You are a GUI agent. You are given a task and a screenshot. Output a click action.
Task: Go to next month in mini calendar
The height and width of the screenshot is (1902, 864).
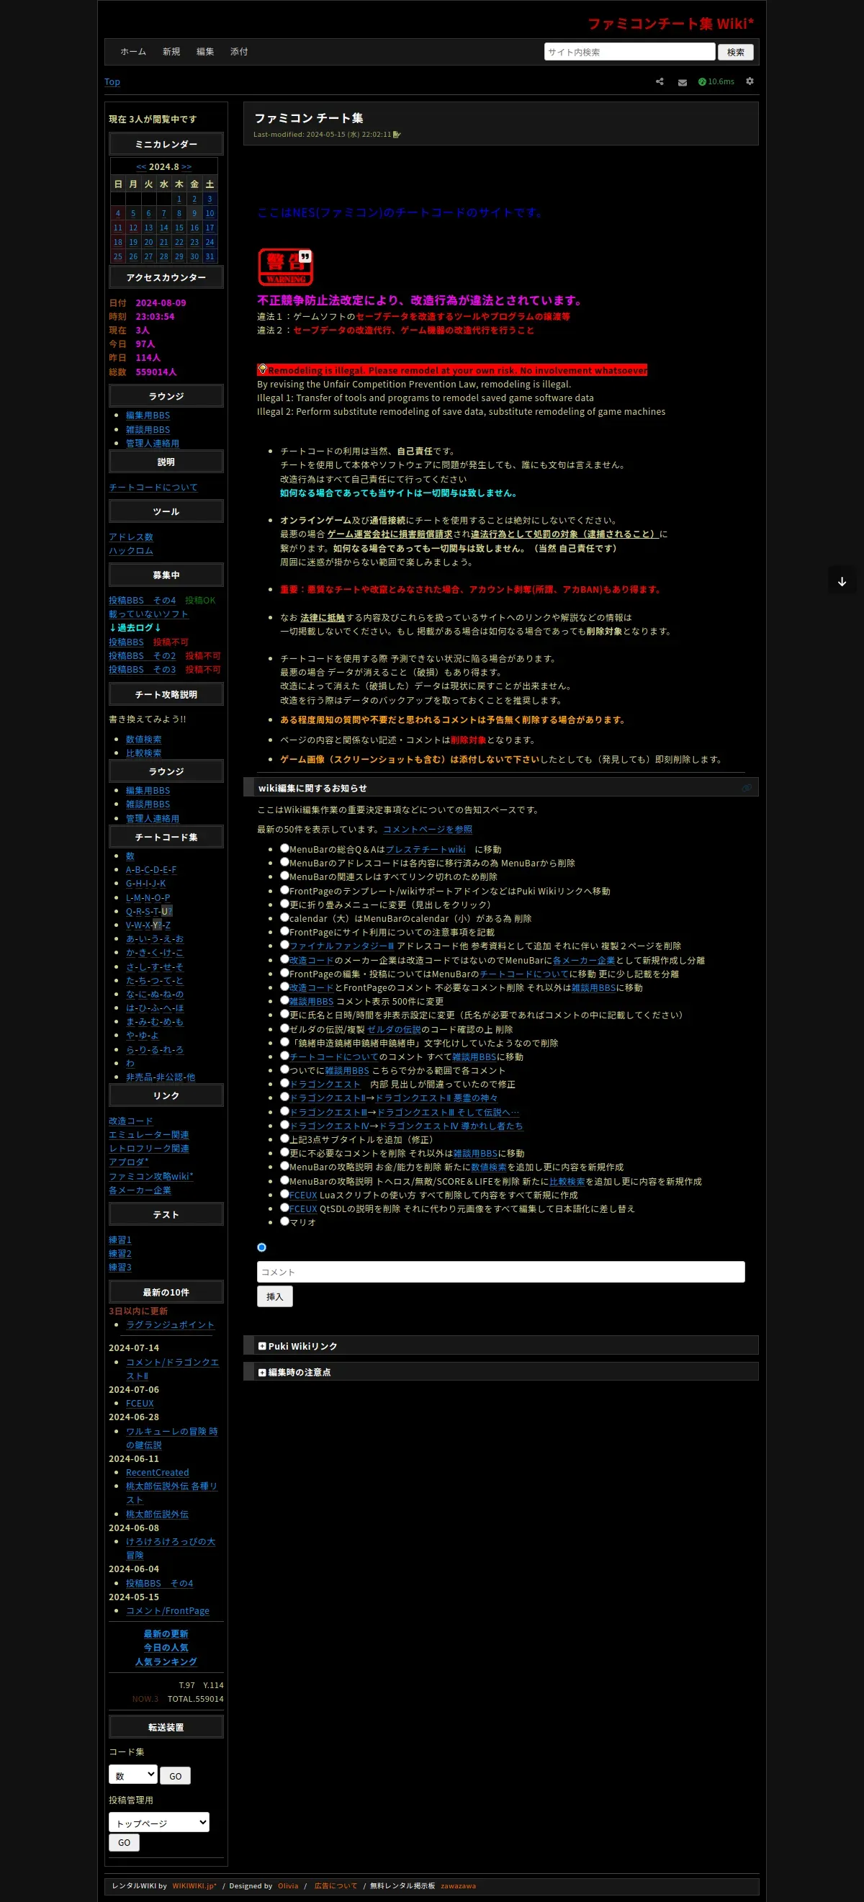(x=186, y=167)
